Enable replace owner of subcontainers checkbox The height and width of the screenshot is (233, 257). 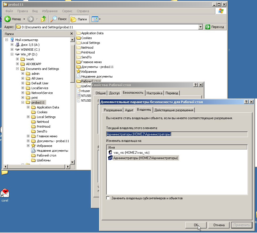108,198
